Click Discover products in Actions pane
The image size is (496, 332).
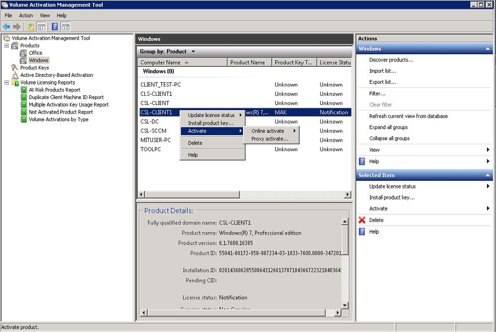391,60
